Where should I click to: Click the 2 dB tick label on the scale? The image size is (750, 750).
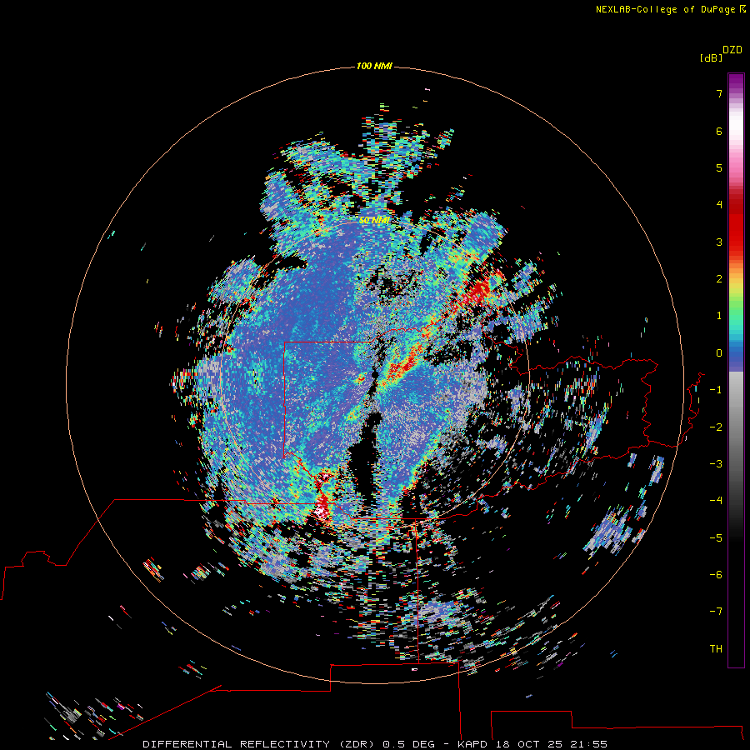pyautogui.click(x=719, y=279)
